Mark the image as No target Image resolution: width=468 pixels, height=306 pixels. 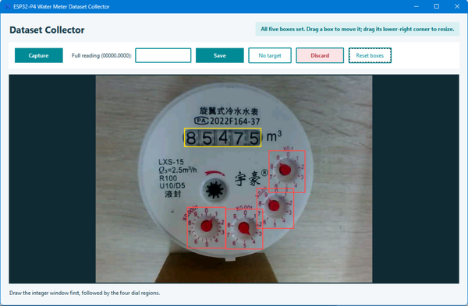(270, 55)
